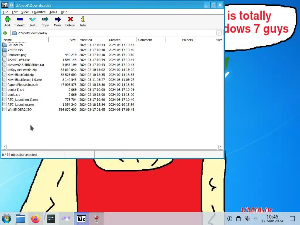The height and width of the screenshot is (225, 300).
Task: Sort by the Size column header
Action: 63,40
